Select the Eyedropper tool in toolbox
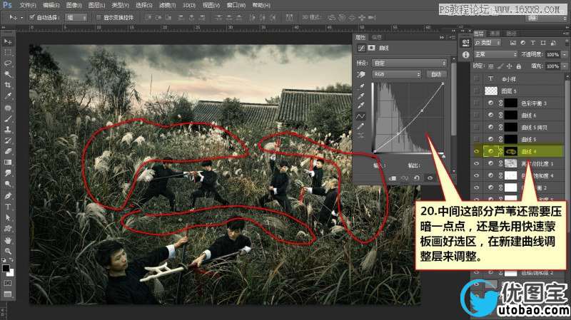 click(8, 96)
